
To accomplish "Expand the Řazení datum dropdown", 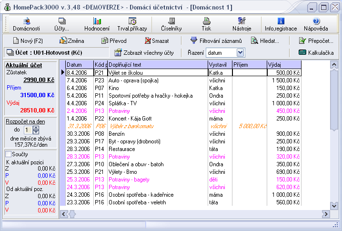I will 240,52.
